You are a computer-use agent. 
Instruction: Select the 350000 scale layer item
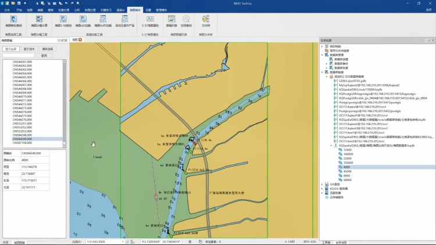[348, 163]
